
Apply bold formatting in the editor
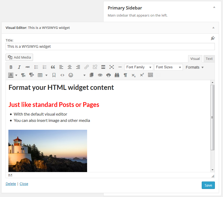[11, 67]
